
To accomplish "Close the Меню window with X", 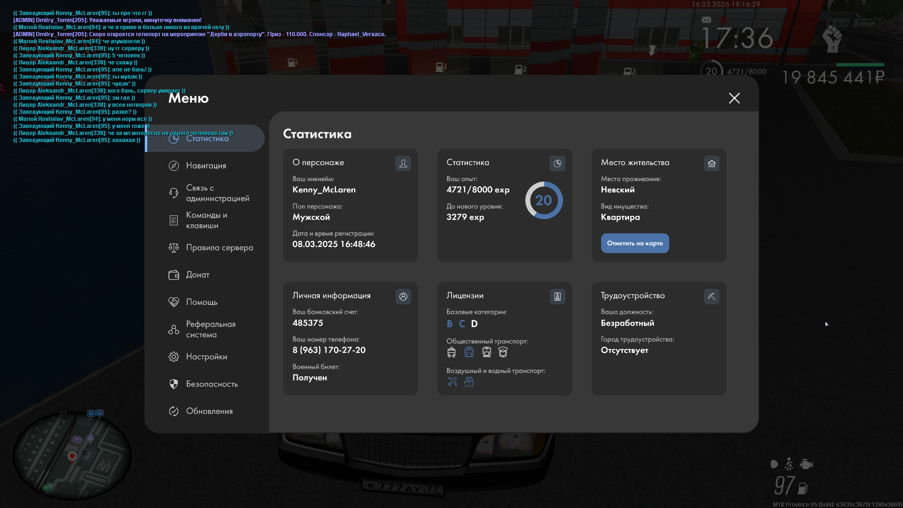I will (734, 98).
